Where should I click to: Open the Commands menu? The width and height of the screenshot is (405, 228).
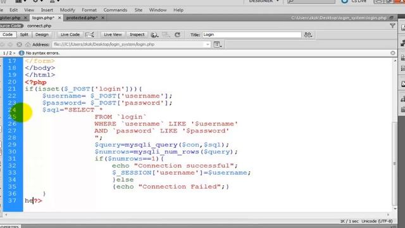pyautogui.click(x=115, y=10)
